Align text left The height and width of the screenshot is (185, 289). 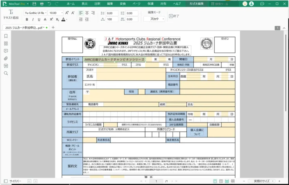tap(81, 13)
